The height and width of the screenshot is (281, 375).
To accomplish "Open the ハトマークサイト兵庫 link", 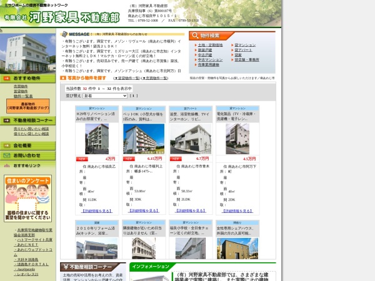I will (x=34, y=240).
